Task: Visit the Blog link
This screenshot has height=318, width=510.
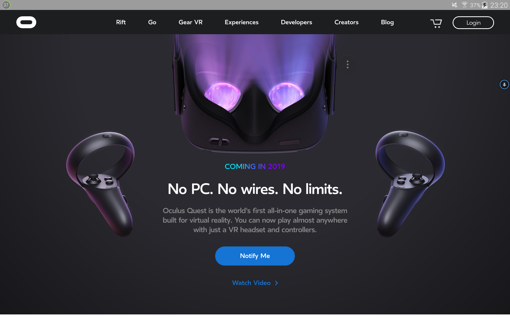Action: point(387,22)
